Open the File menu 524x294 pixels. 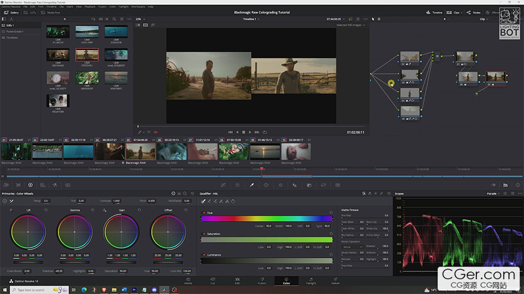point(26,7)
